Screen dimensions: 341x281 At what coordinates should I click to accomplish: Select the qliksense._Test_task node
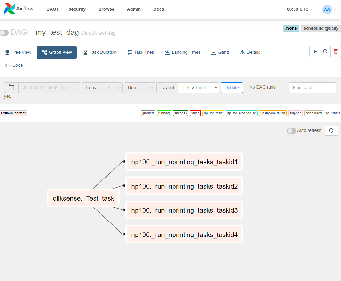83,198
